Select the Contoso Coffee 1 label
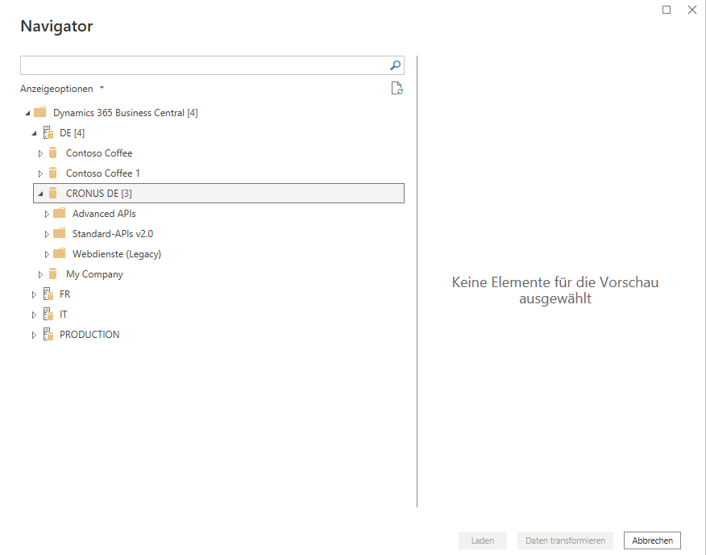Viewport: 706px width, 555px height. coord(102,173)
